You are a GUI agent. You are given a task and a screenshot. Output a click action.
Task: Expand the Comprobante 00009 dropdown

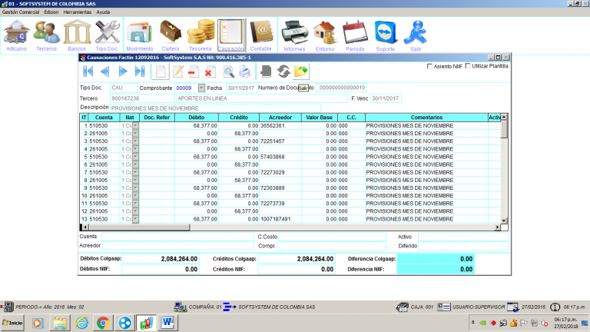201,88
